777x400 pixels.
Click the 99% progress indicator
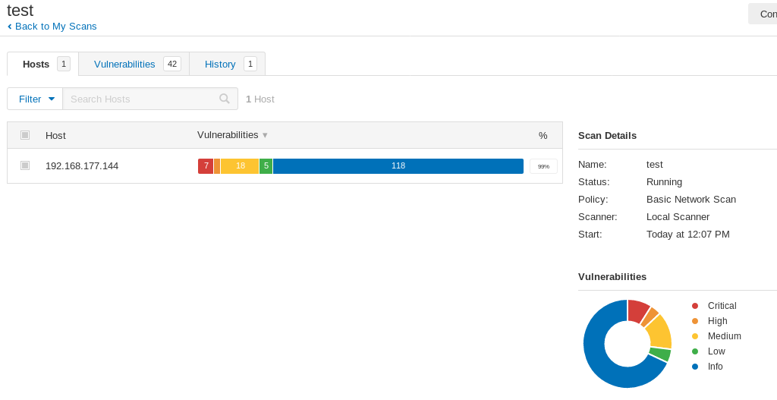(543, 166)
